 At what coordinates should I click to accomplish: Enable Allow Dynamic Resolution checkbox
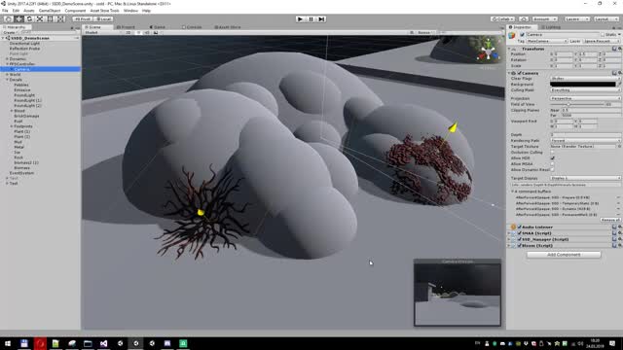tap(552, 170)
